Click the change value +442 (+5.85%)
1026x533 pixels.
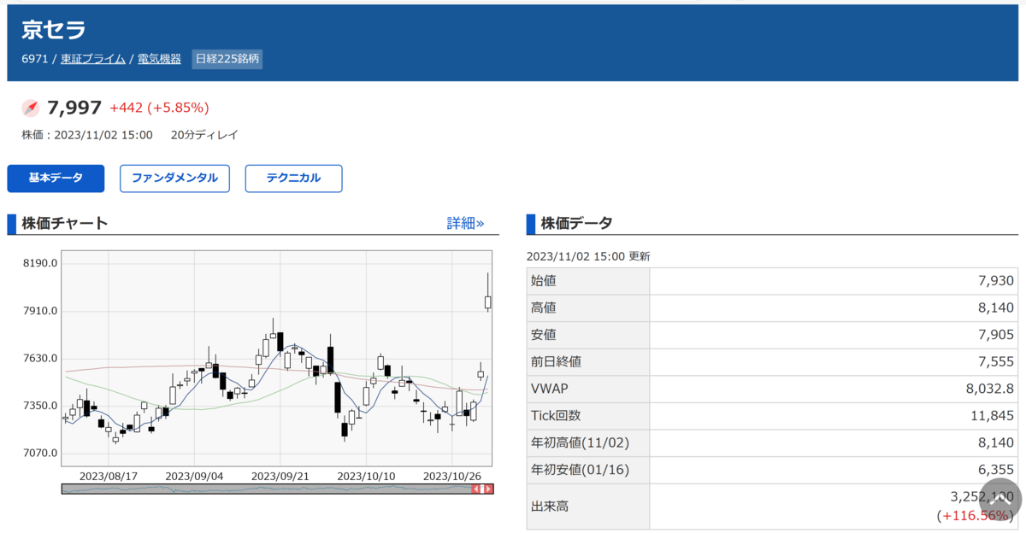[159, 108]
